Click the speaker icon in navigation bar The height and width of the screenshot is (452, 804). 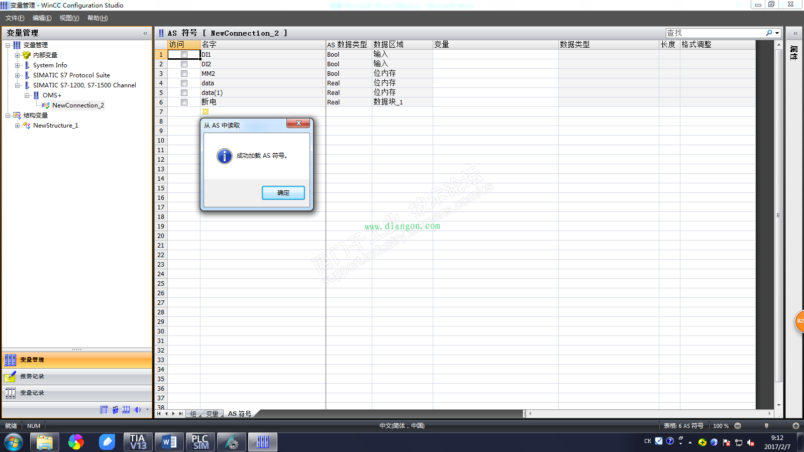[137, 410]
